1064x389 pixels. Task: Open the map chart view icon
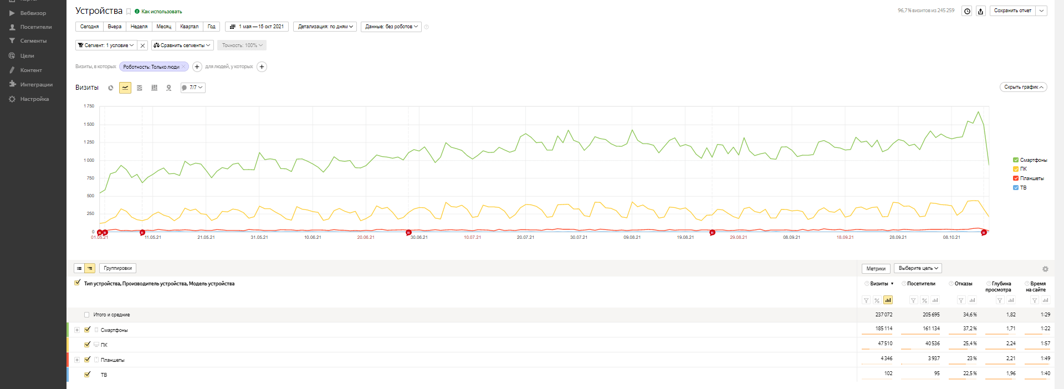pos(168,88)
